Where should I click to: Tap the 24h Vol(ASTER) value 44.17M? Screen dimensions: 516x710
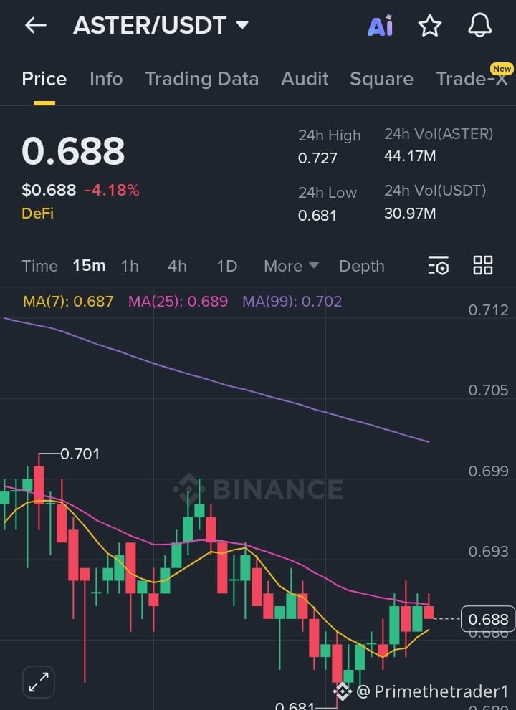409,156
